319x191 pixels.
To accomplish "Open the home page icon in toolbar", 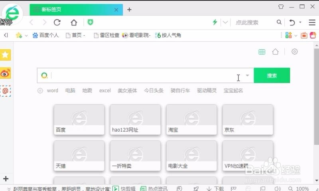I will [x=74, y=22].
